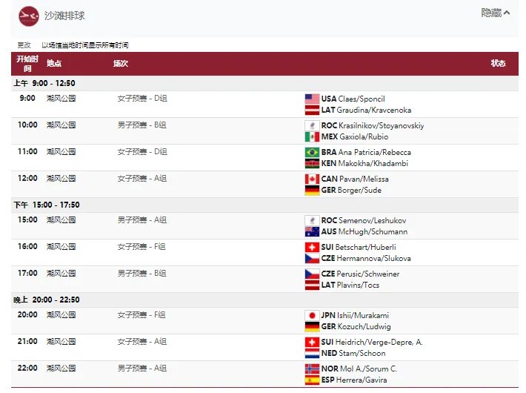Select the 晚上 20:00 - 22:50 session header
The image size is (526, 393).
pos(47,300)
